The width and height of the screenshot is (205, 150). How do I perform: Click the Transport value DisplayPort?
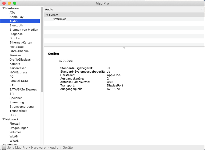coord(115,85)
